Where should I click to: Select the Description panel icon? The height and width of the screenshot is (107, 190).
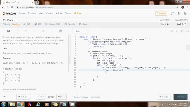9,31
